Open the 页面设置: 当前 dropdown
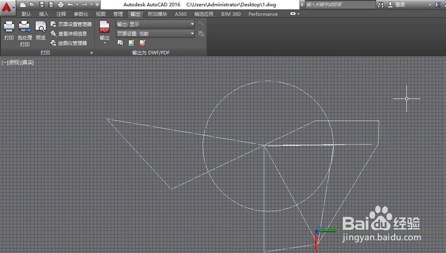The image size is (446, 253). (155, 33)
